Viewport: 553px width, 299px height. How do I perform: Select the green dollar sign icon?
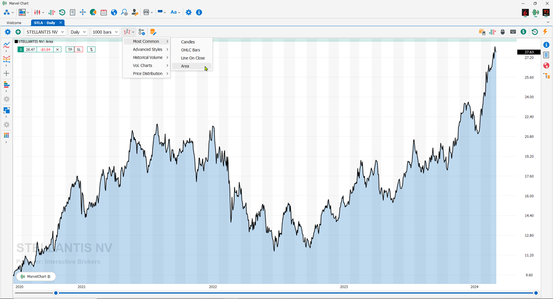pos(524,32)
